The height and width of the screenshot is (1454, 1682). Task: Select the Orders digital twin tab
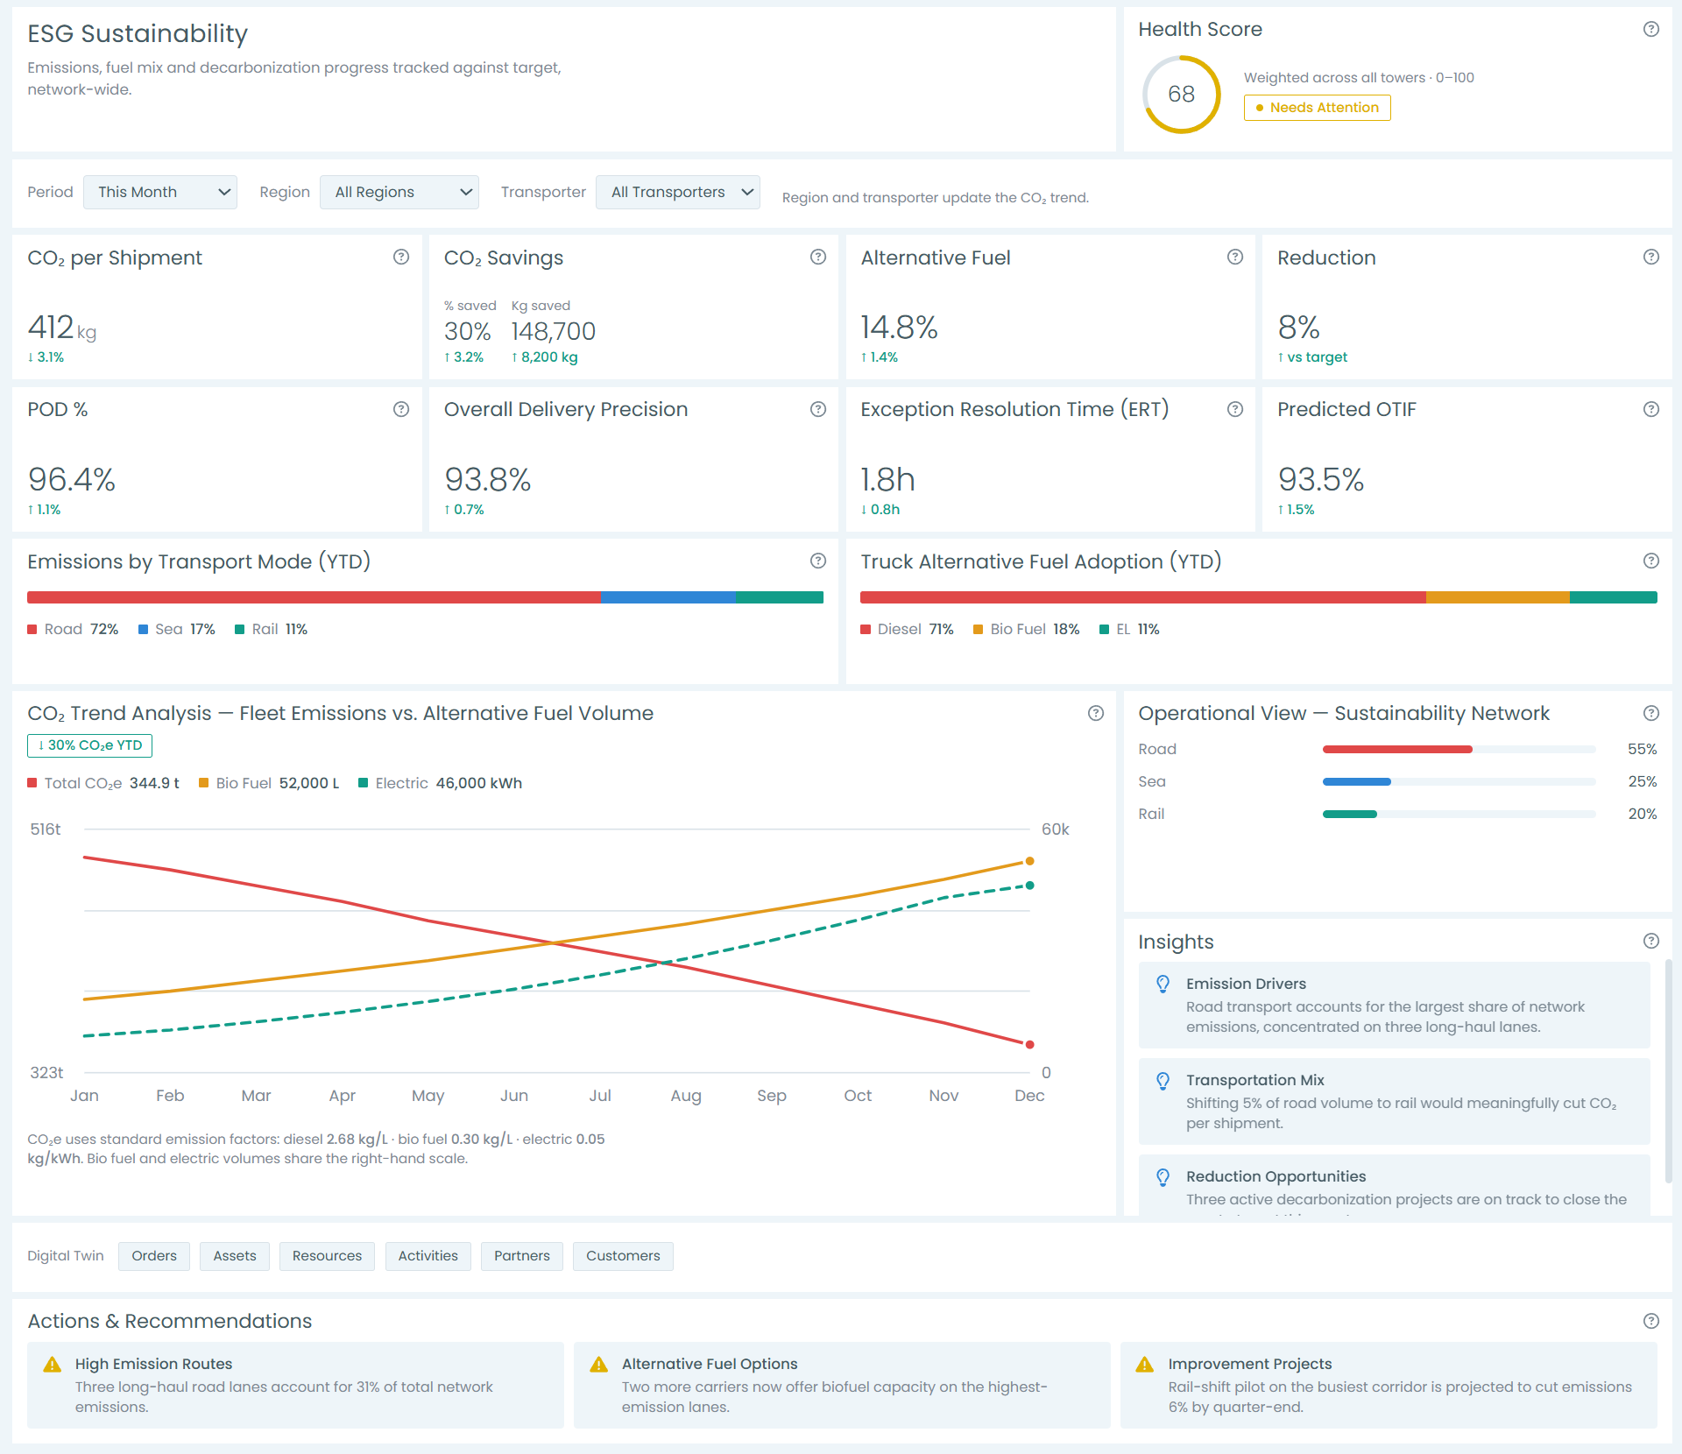coord(154,1256)
